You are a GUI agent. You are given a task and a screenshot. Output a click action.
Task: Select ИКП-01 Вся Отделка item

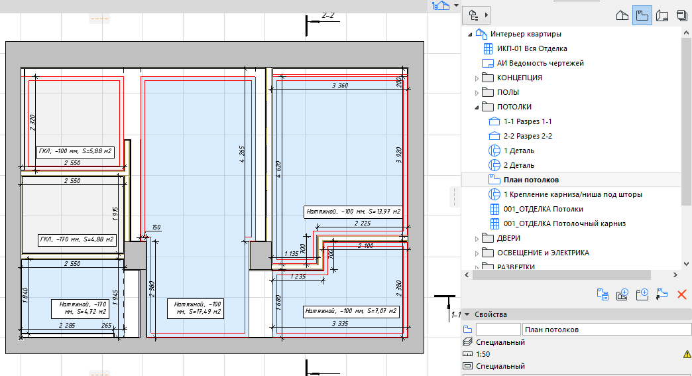click(532, 48)
